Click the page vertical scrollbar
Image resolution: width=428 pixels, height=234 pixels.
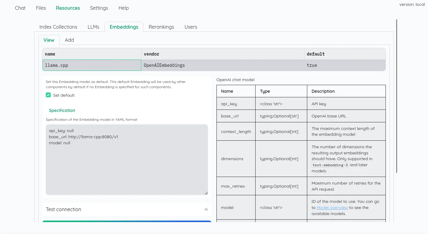pyautogui.click(x=397, y=96)
